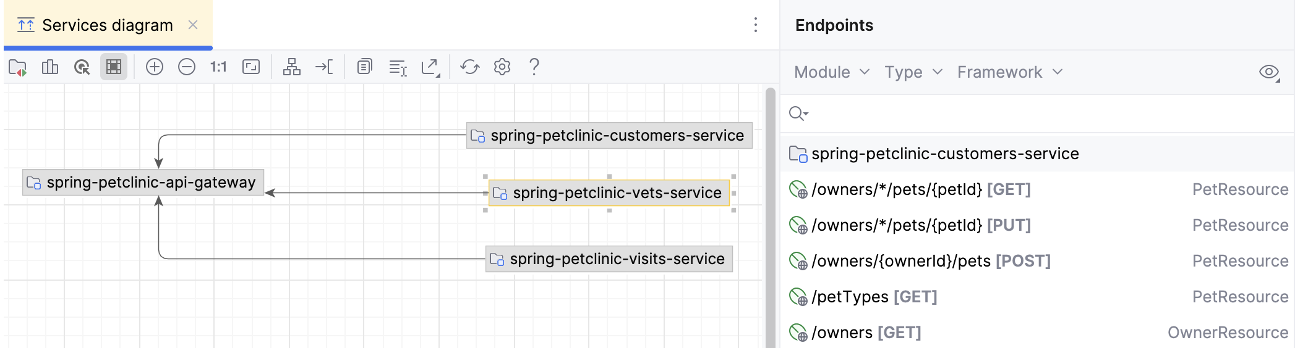Fit diagram content to window
The width and height of the screenshot is (1295, 348).
coord(251,67)
